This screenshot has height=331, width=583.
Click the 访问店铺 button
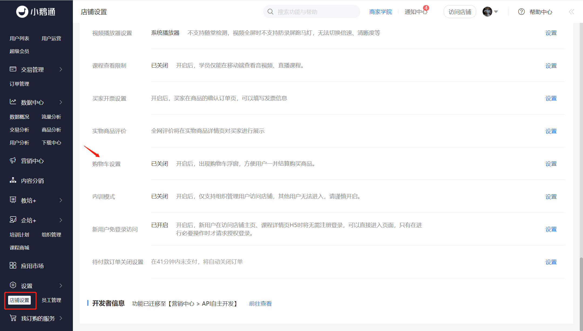point(460,12)
